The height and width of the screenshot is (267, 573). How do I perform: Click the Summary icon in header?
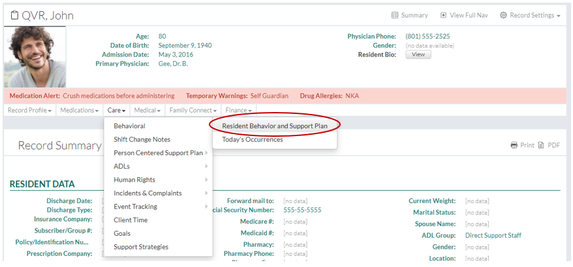point(395,16)
